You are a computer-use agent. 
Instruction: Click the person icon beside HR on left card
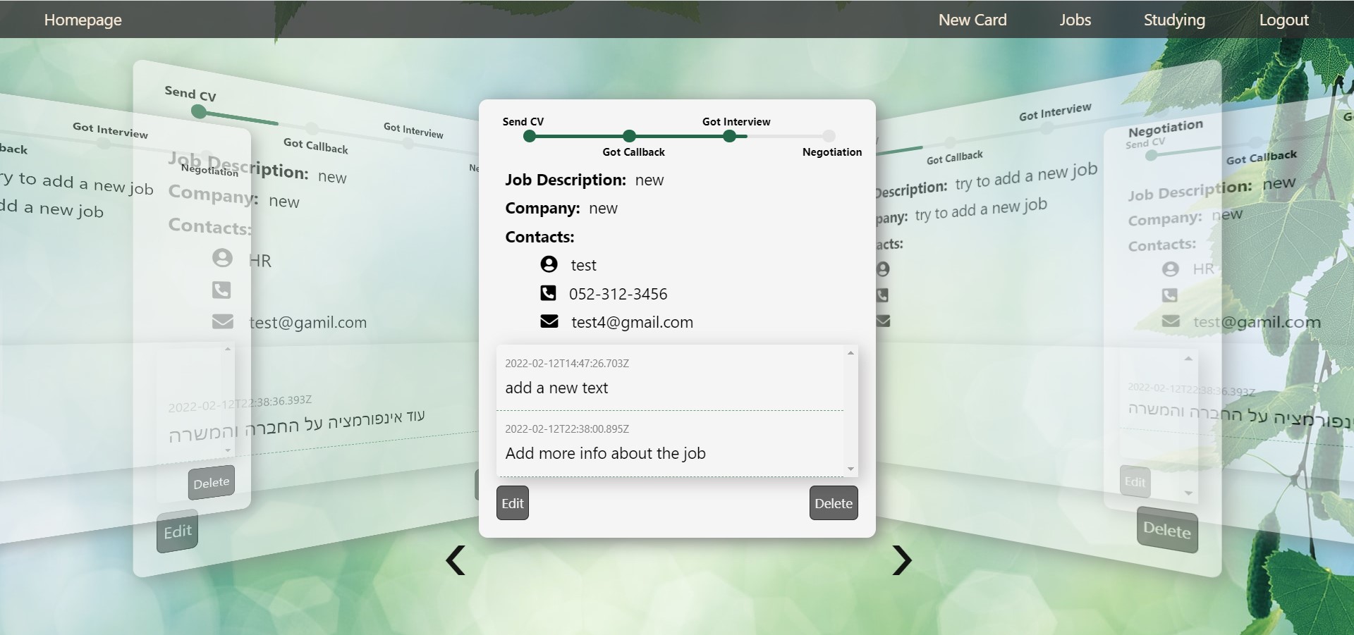(222, 258)
